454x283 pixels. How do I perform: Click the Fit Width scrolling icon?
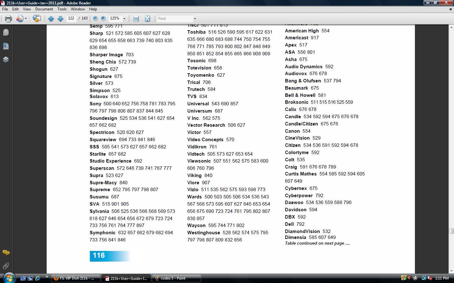click(136, 19)
